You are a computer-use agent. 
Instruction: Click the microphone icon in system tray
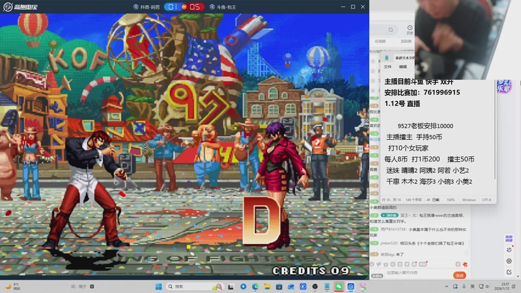[464, 286]
